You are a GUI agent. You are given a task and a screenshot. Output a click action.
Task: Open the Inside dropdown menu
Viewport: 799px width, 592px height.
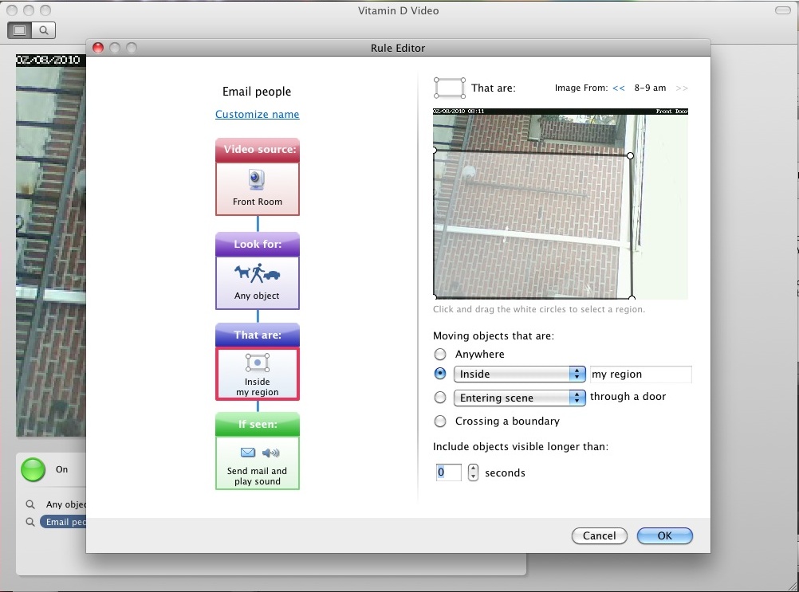point(519,374)
